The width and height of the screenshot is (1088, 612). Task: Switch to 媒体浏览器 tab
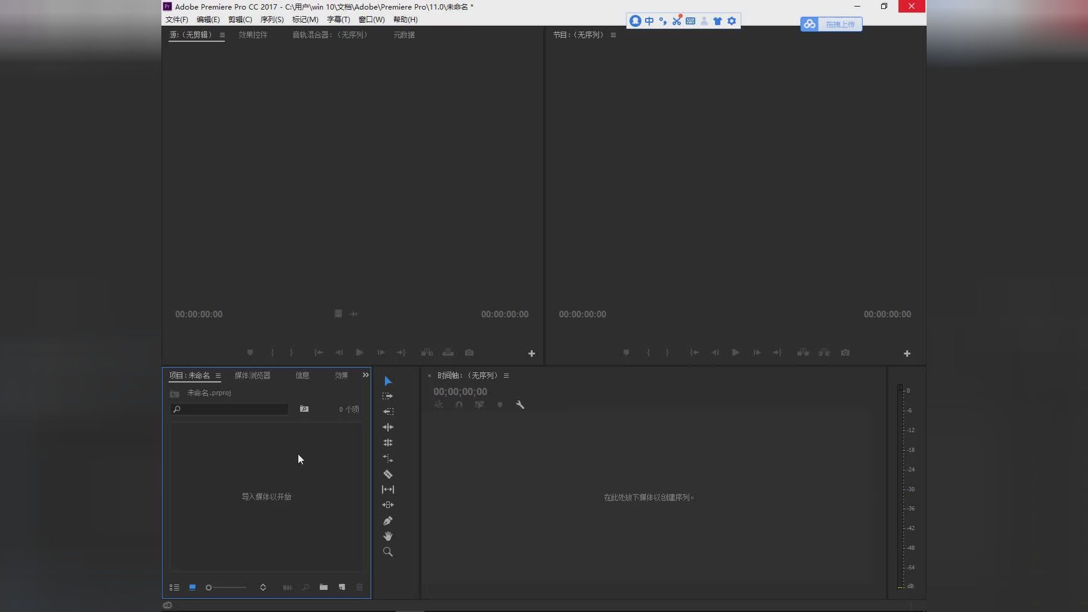point(252,375)
